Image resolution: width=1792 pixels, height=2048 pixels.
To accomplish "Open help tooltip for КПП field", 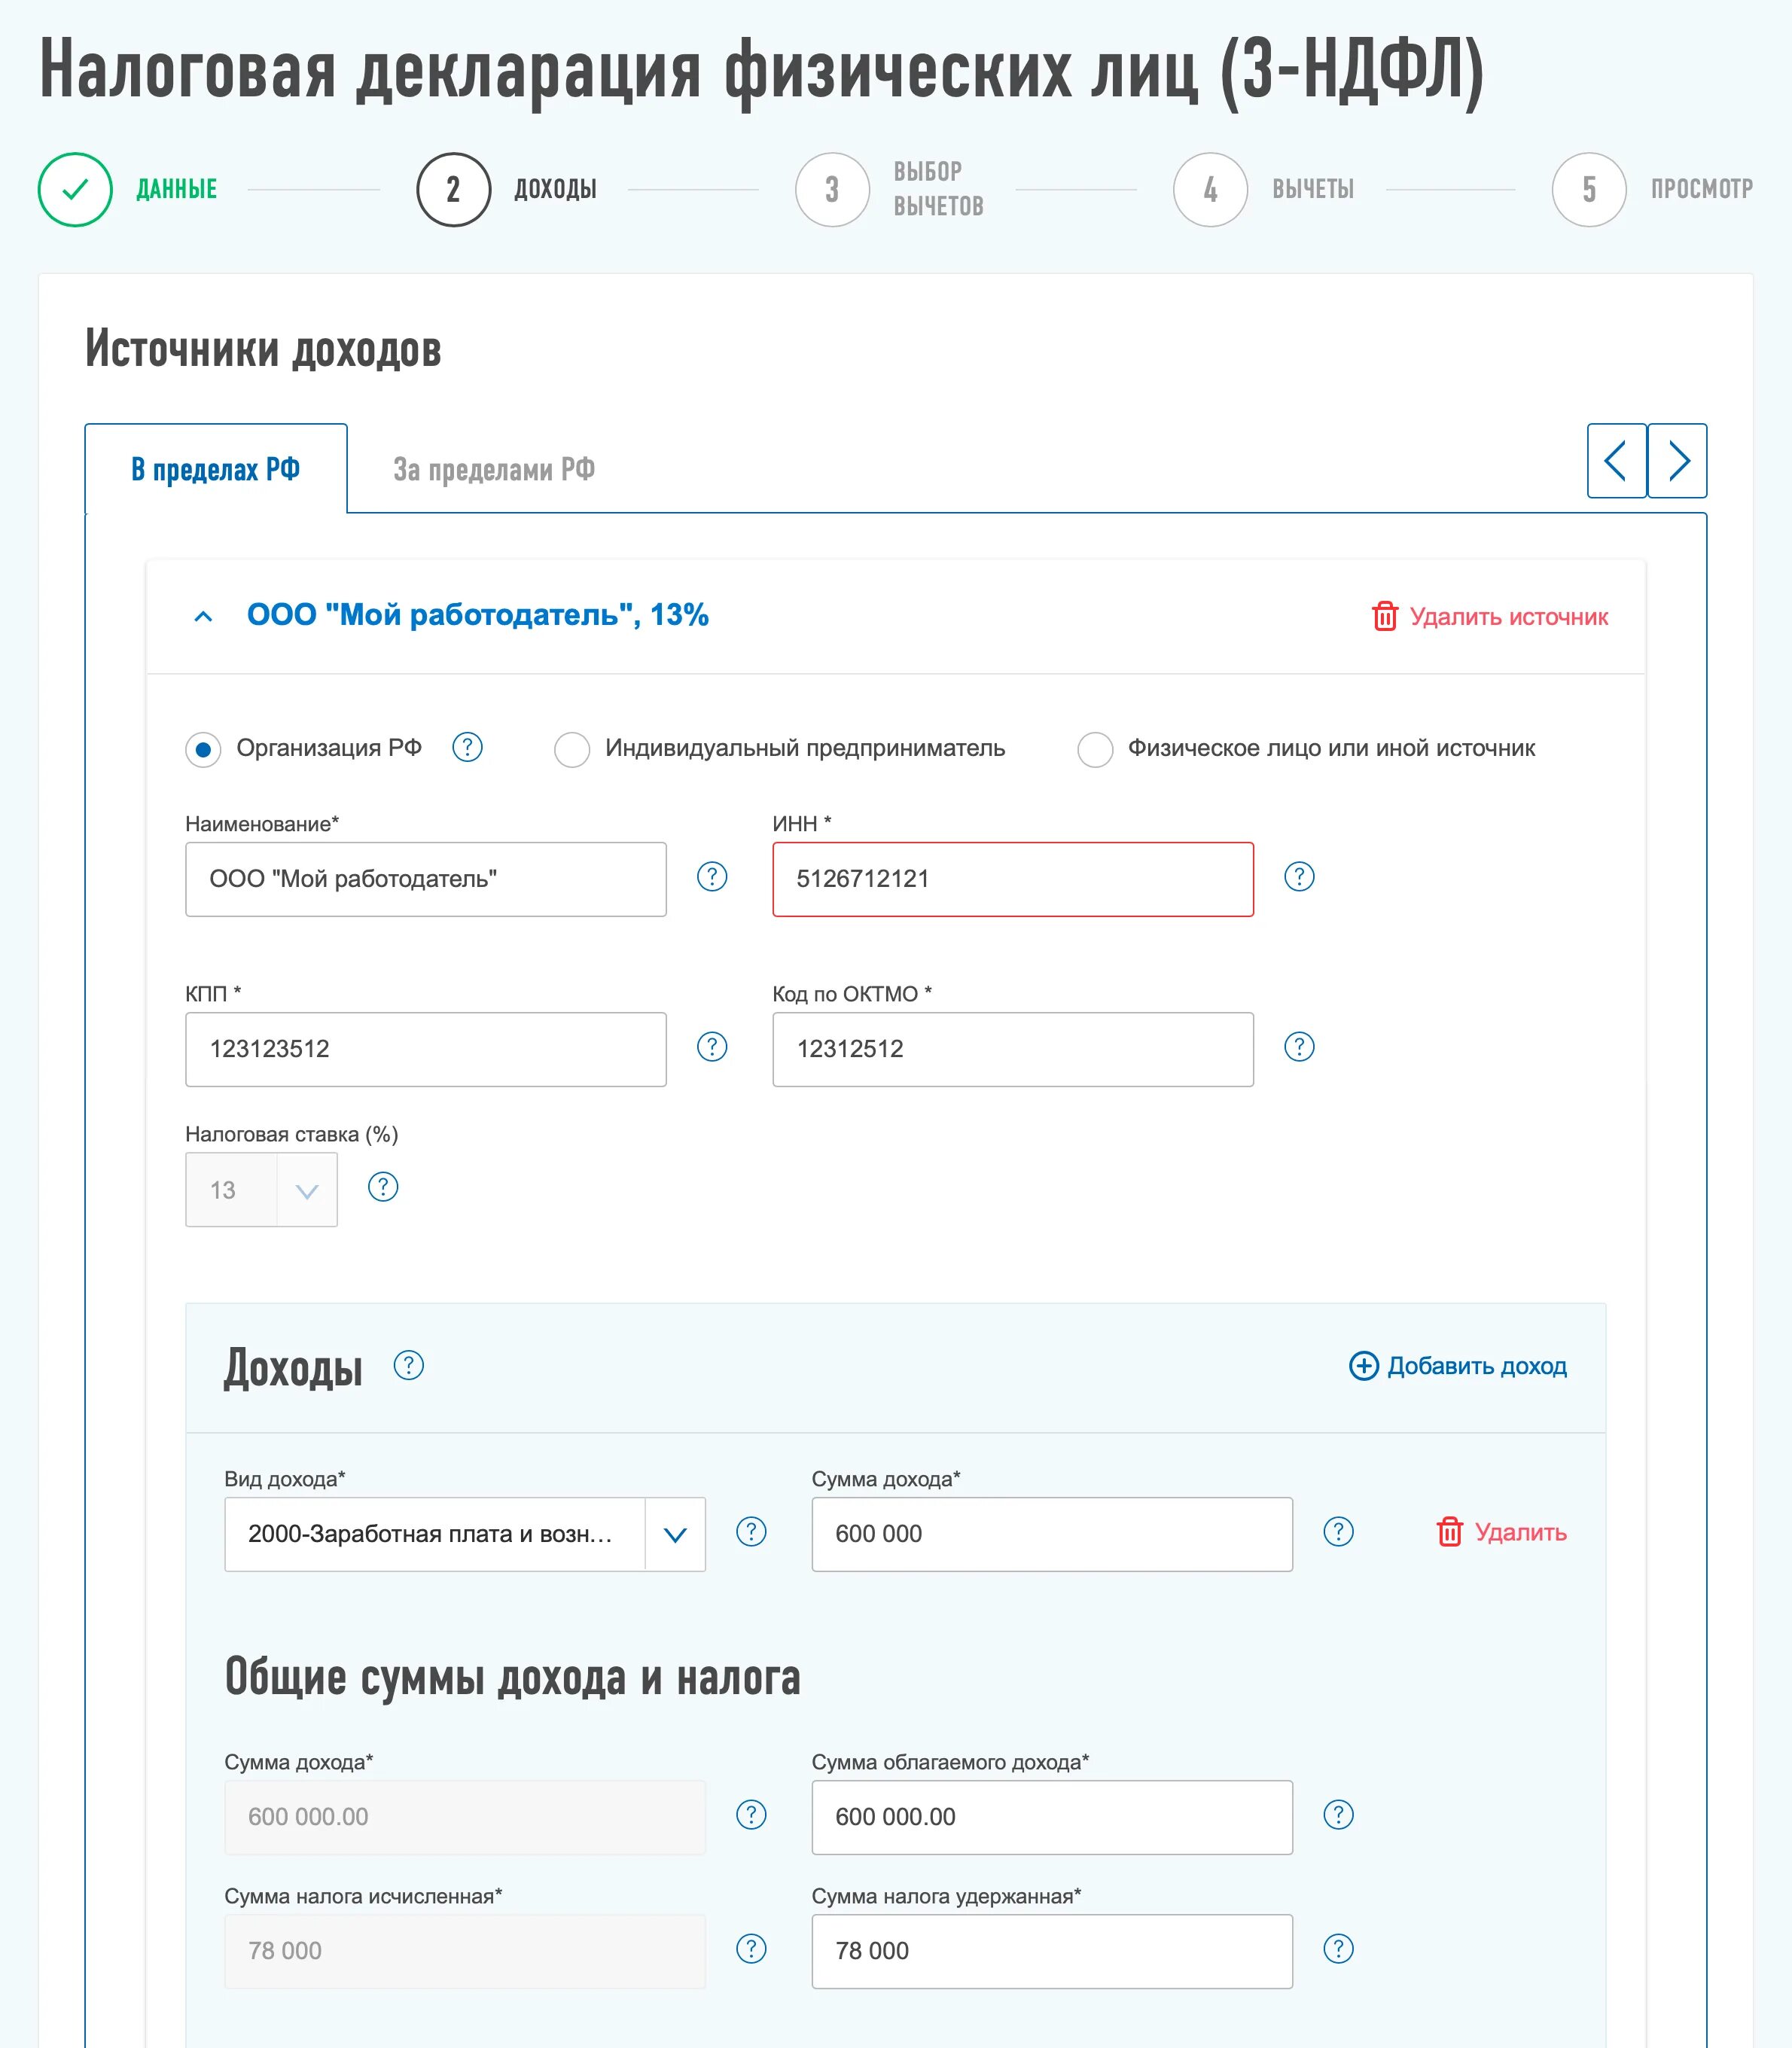I will coord(711,1047).
